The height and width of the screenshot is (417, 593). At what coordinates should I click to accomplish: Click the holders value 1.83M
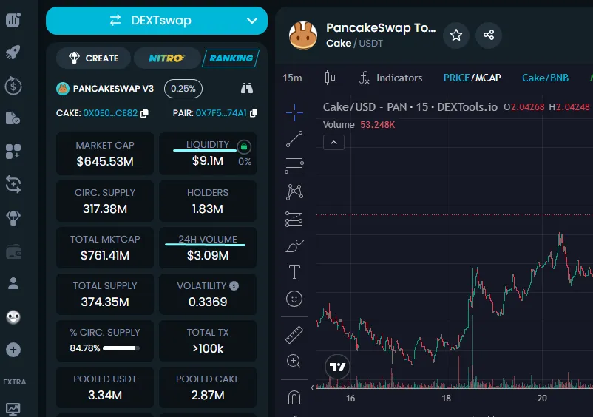208,208
